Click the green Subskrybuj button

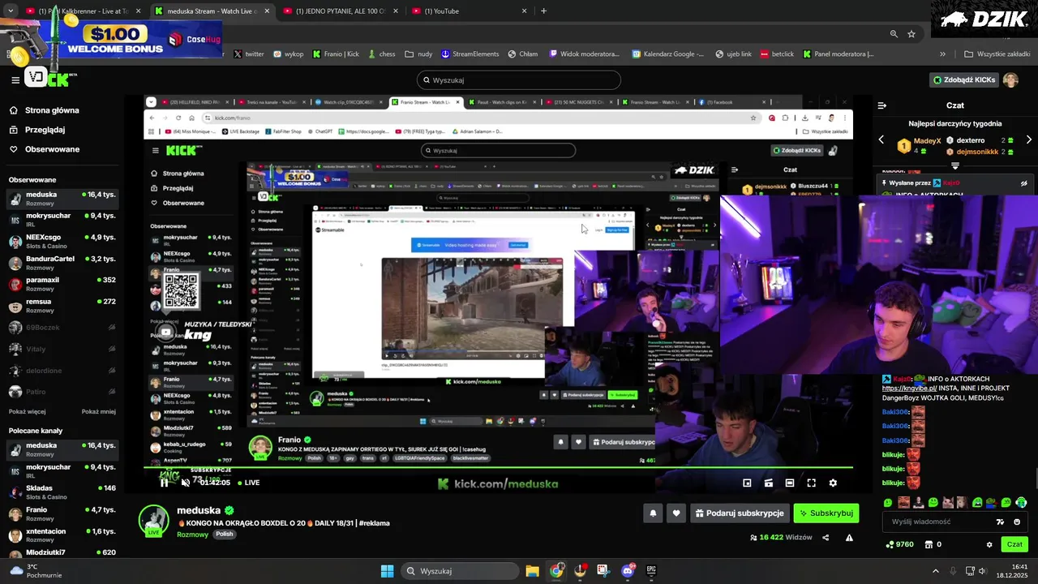pyautogui.click(x=826, y=513)
